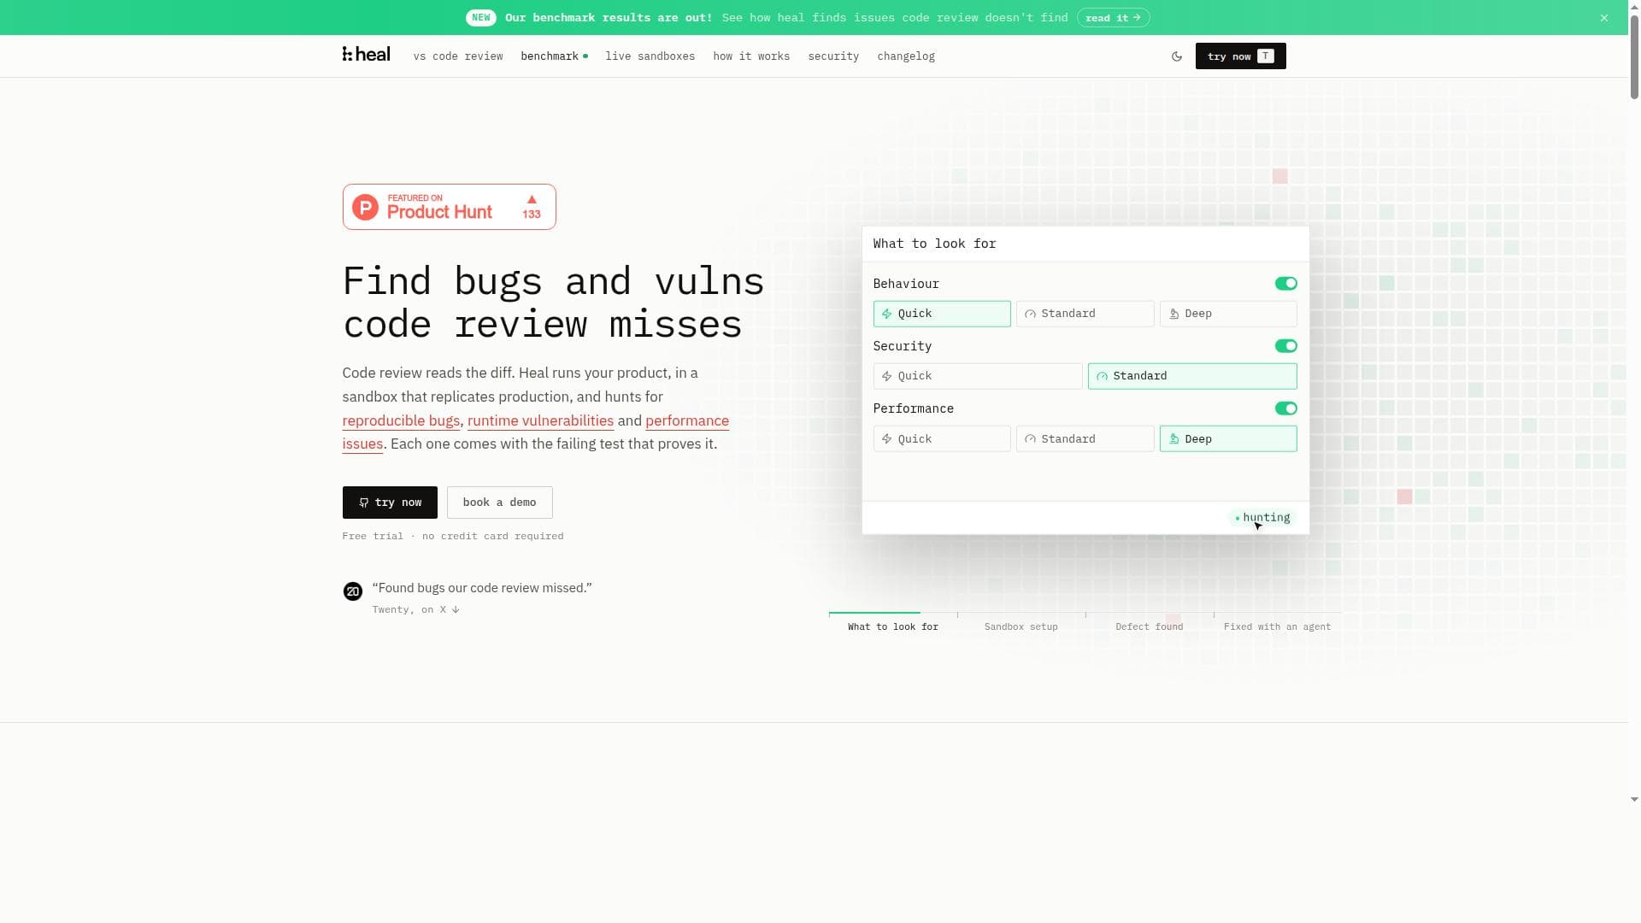Switch to dark mode with the moon icon

1177,56
